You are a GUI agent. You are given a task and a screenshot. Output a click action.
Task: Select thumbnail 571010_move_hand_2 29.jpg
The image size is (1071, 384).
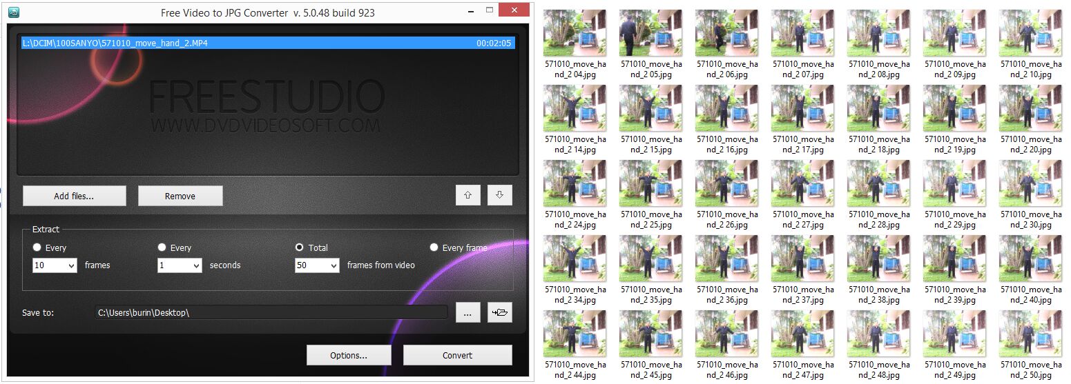pyautogui.click(x=955, y=183)
